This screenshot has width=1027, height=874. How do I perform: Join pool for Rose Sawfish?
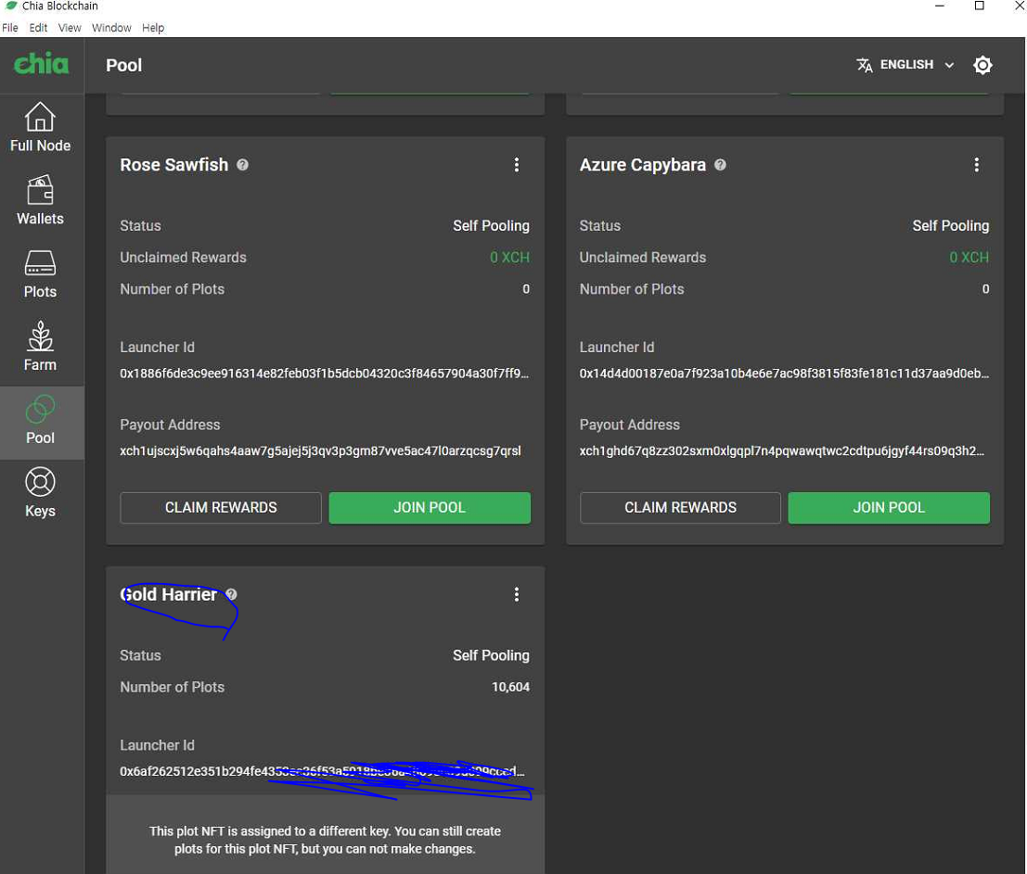430,508
